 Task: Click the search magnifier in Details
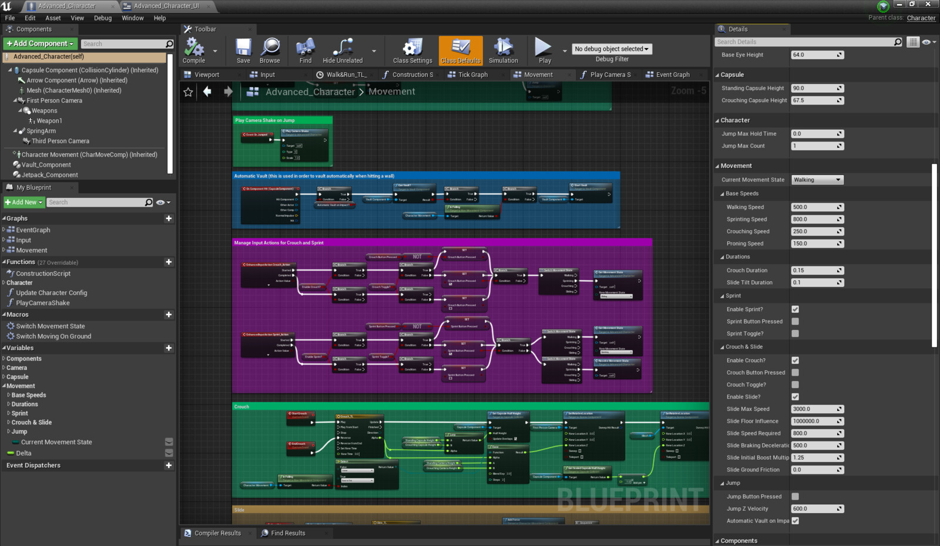[x=898, y=42]
